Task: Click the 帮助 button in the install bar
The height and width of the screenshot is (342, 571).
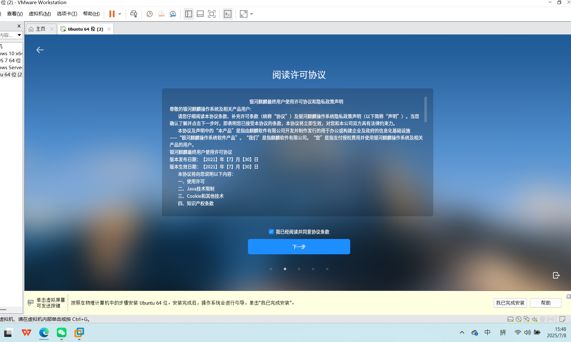Action: 546,303
